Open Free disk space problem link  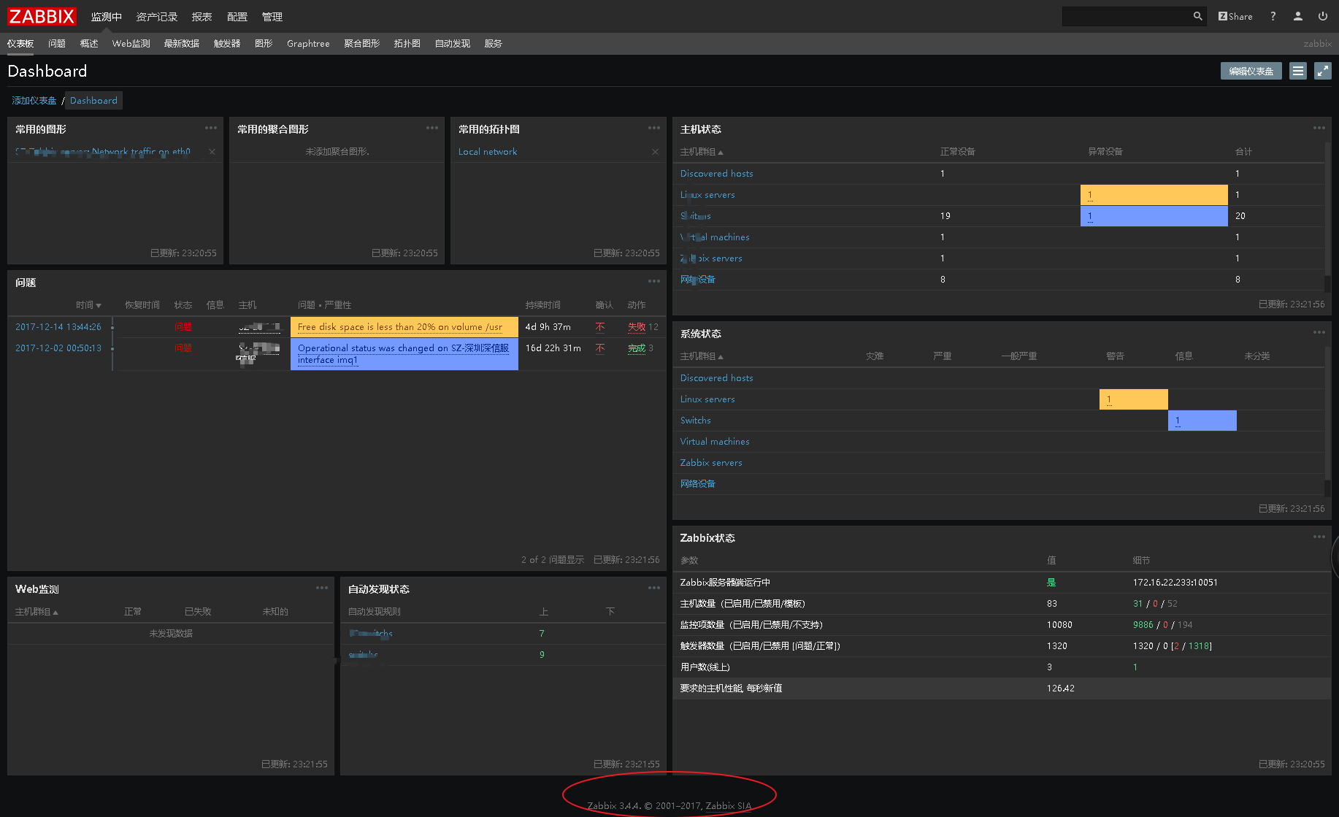400,327
